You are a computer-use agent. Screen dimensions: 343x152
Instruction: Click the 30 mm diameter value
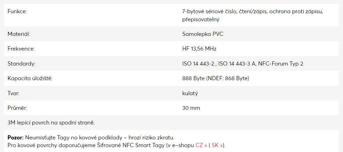point(191,108)
